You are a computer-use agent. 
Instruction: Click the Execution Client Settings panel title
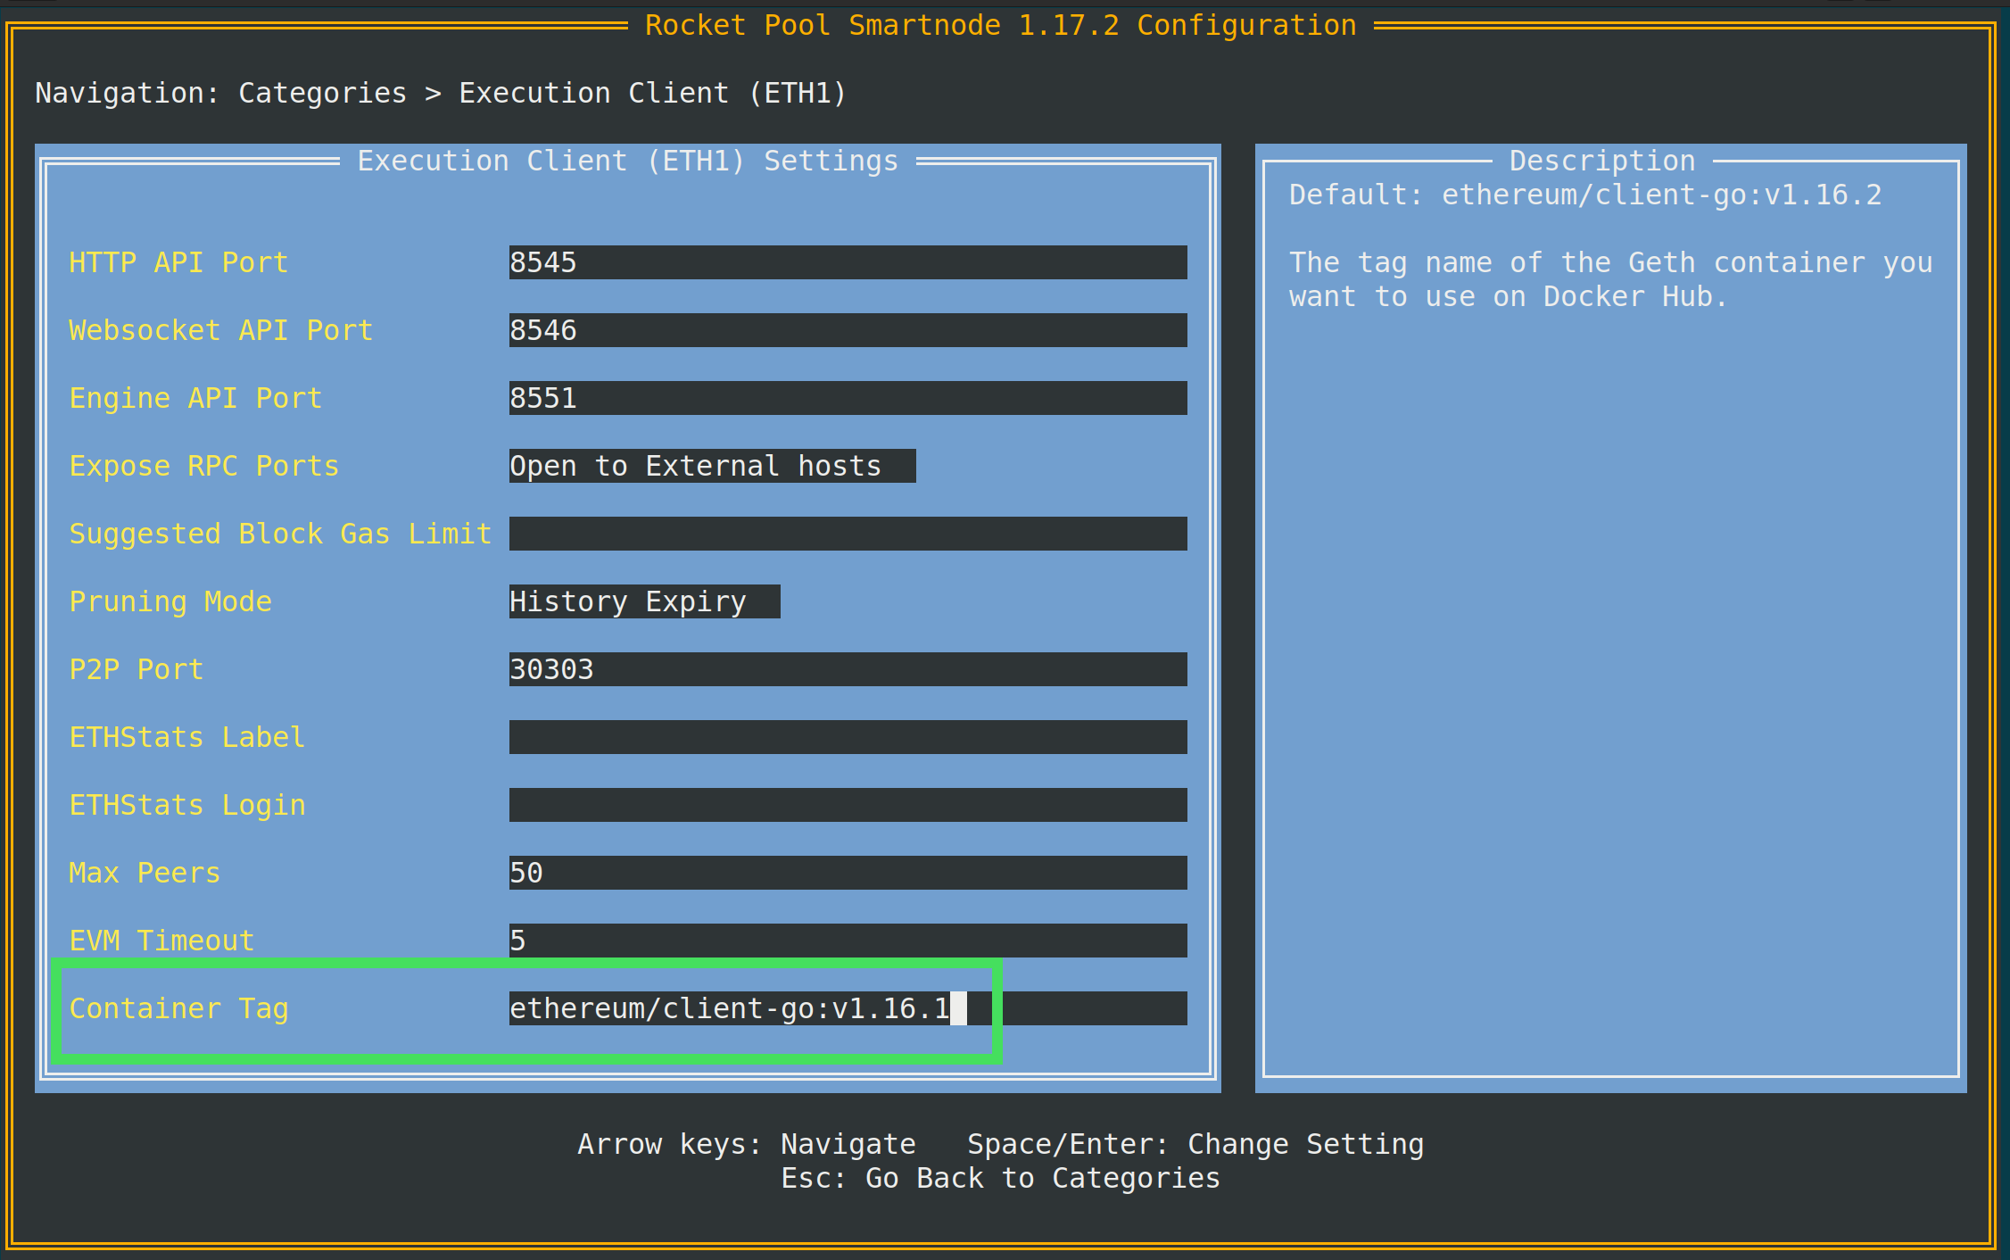coord(627,161)
